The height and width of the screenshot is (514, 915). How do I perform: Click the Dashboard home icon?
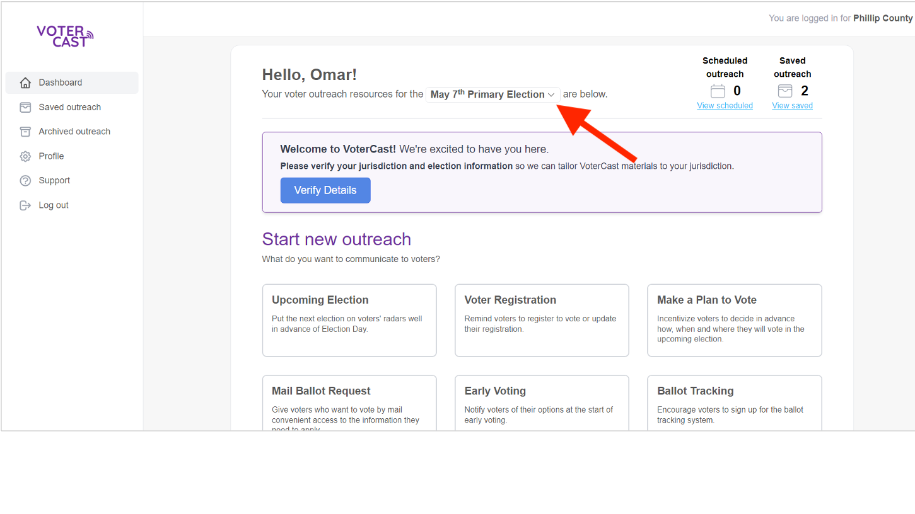coord(25,83)
